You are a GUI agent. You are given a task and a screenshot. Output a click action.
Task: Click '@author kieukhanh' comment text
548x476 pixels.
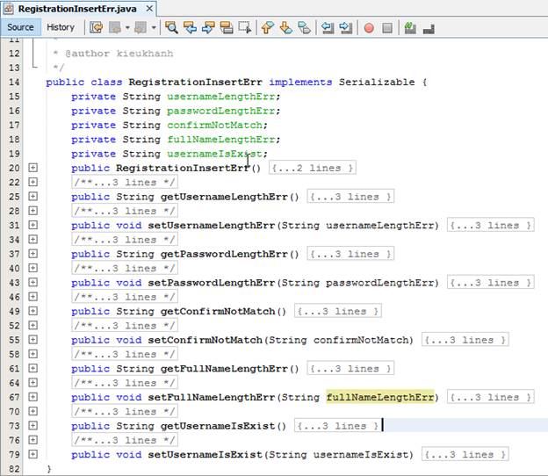pos(119,54)
